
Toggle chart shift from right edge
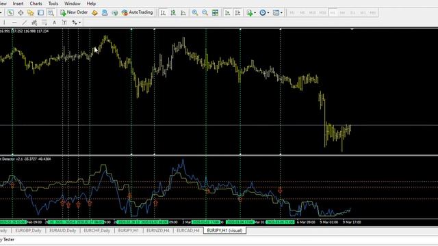(x=237, y=12)
